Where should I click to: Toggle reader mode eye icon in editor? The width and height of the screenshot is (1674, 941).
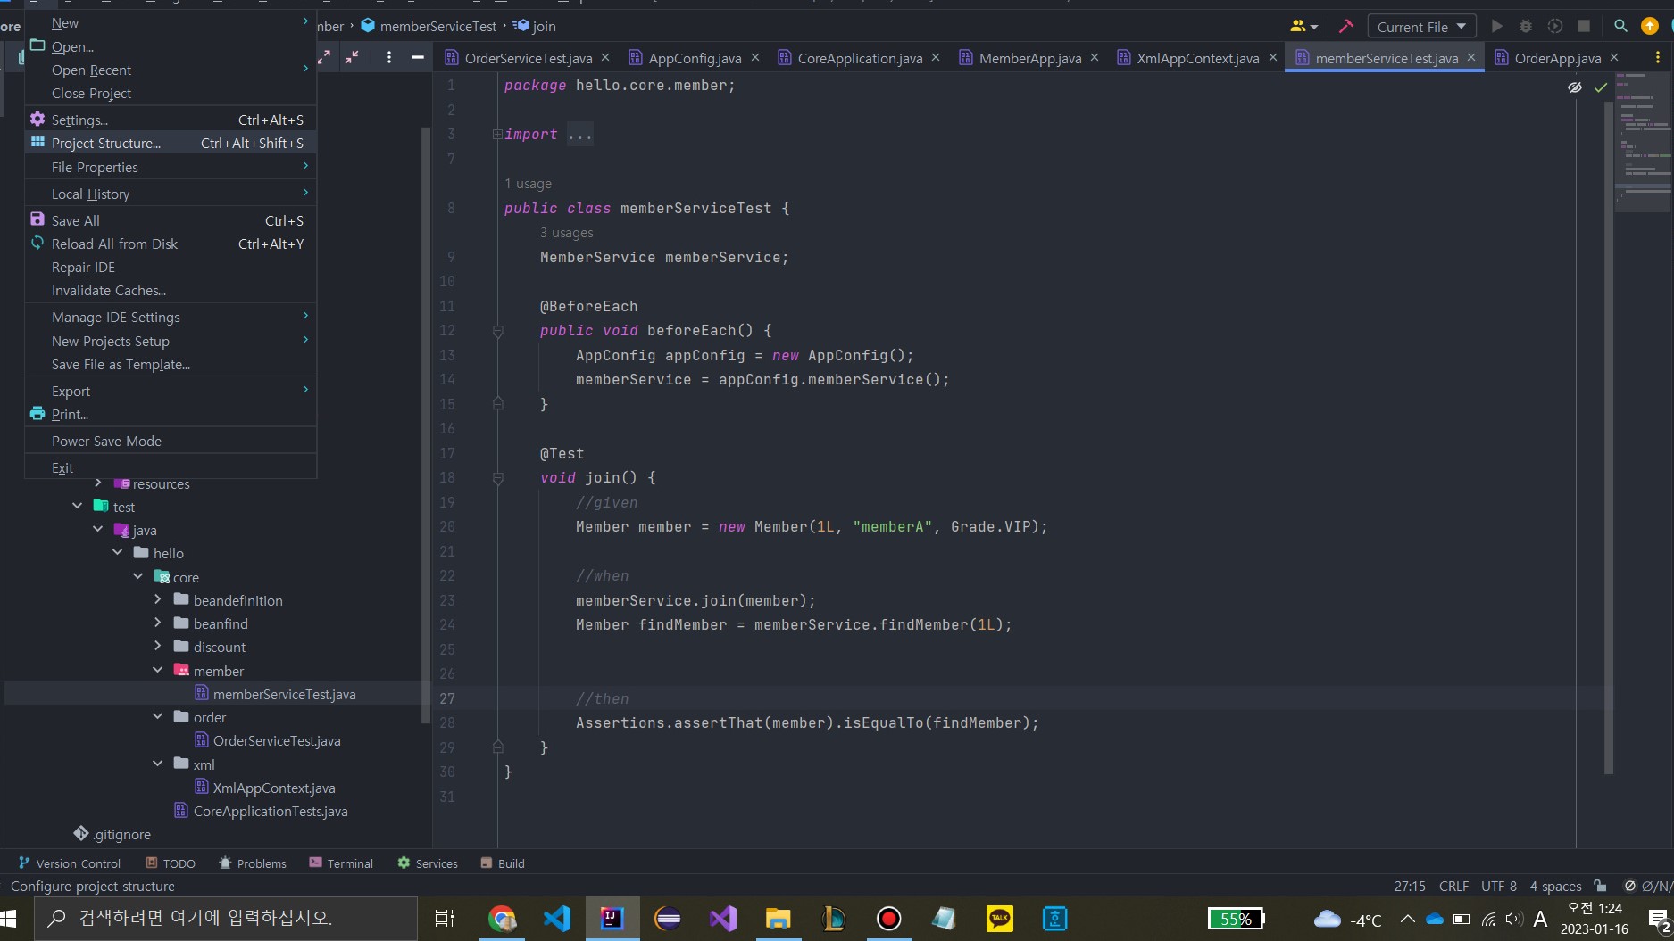point(1575,87)
